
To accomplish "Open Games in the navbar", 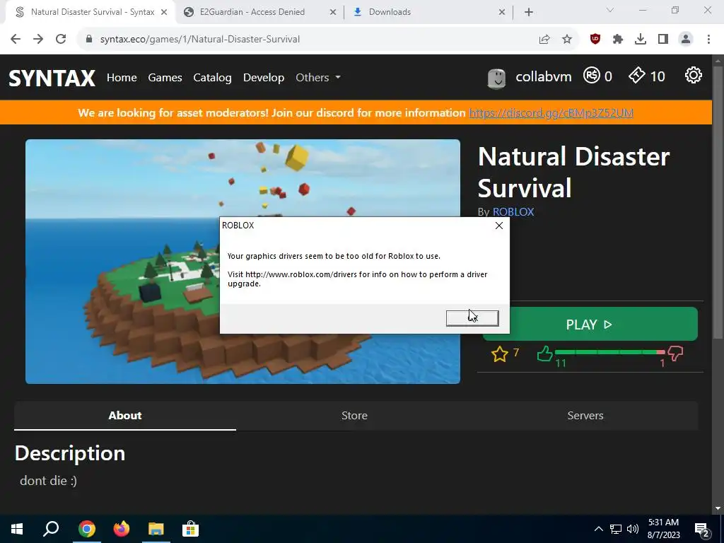I will (x=165, y=78).
